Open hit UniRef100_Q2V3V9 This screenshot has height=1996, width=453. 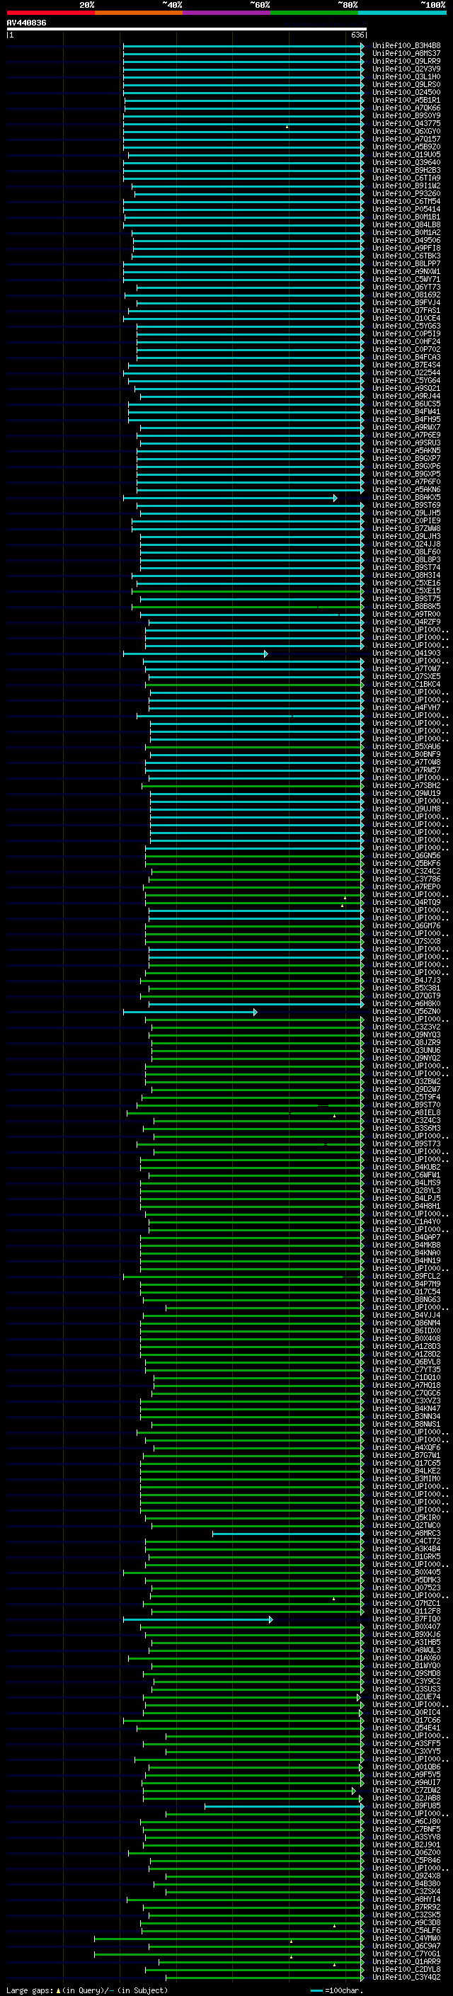coord(406,69)
